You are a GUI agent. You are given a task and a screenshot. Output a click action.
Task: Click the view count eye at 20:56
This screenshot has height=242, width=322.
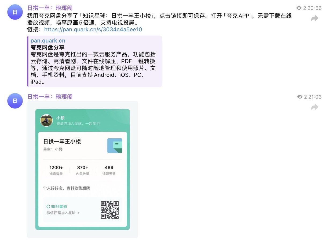299,8
